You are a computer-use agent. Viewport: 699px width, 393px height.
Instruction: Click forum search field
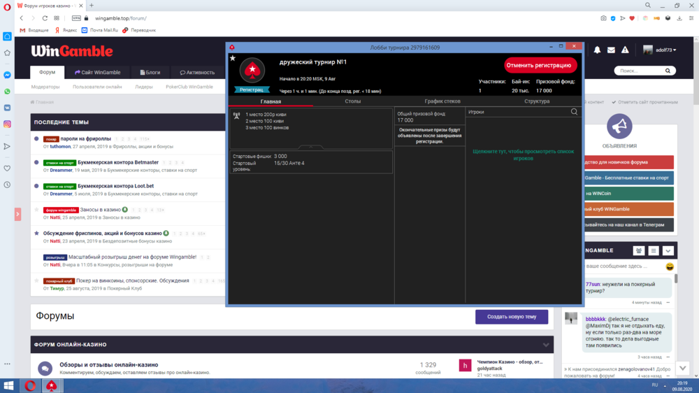pyautogui.click(x=638, y=71)
